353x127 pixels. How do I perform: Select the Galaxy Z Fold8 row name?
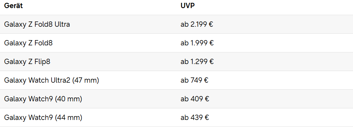(28, 43)
